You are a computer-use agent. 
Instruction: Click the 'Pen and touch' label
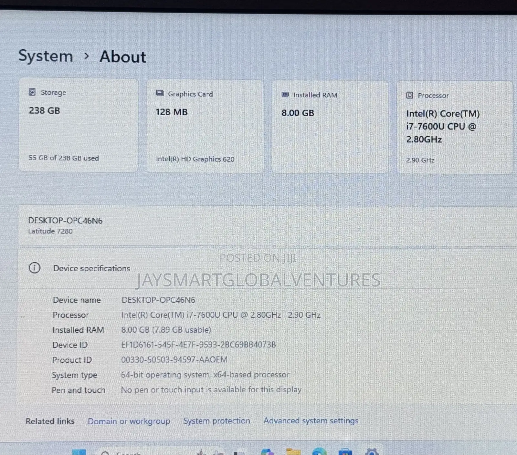(x=79, y=390)
